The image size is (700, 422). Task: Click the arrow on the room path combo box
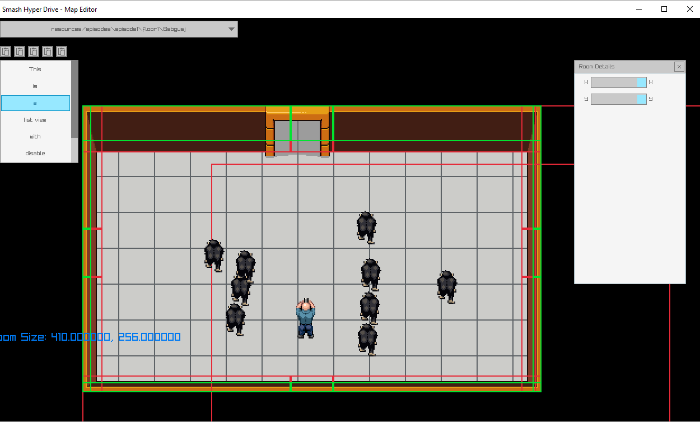[231, 29]
